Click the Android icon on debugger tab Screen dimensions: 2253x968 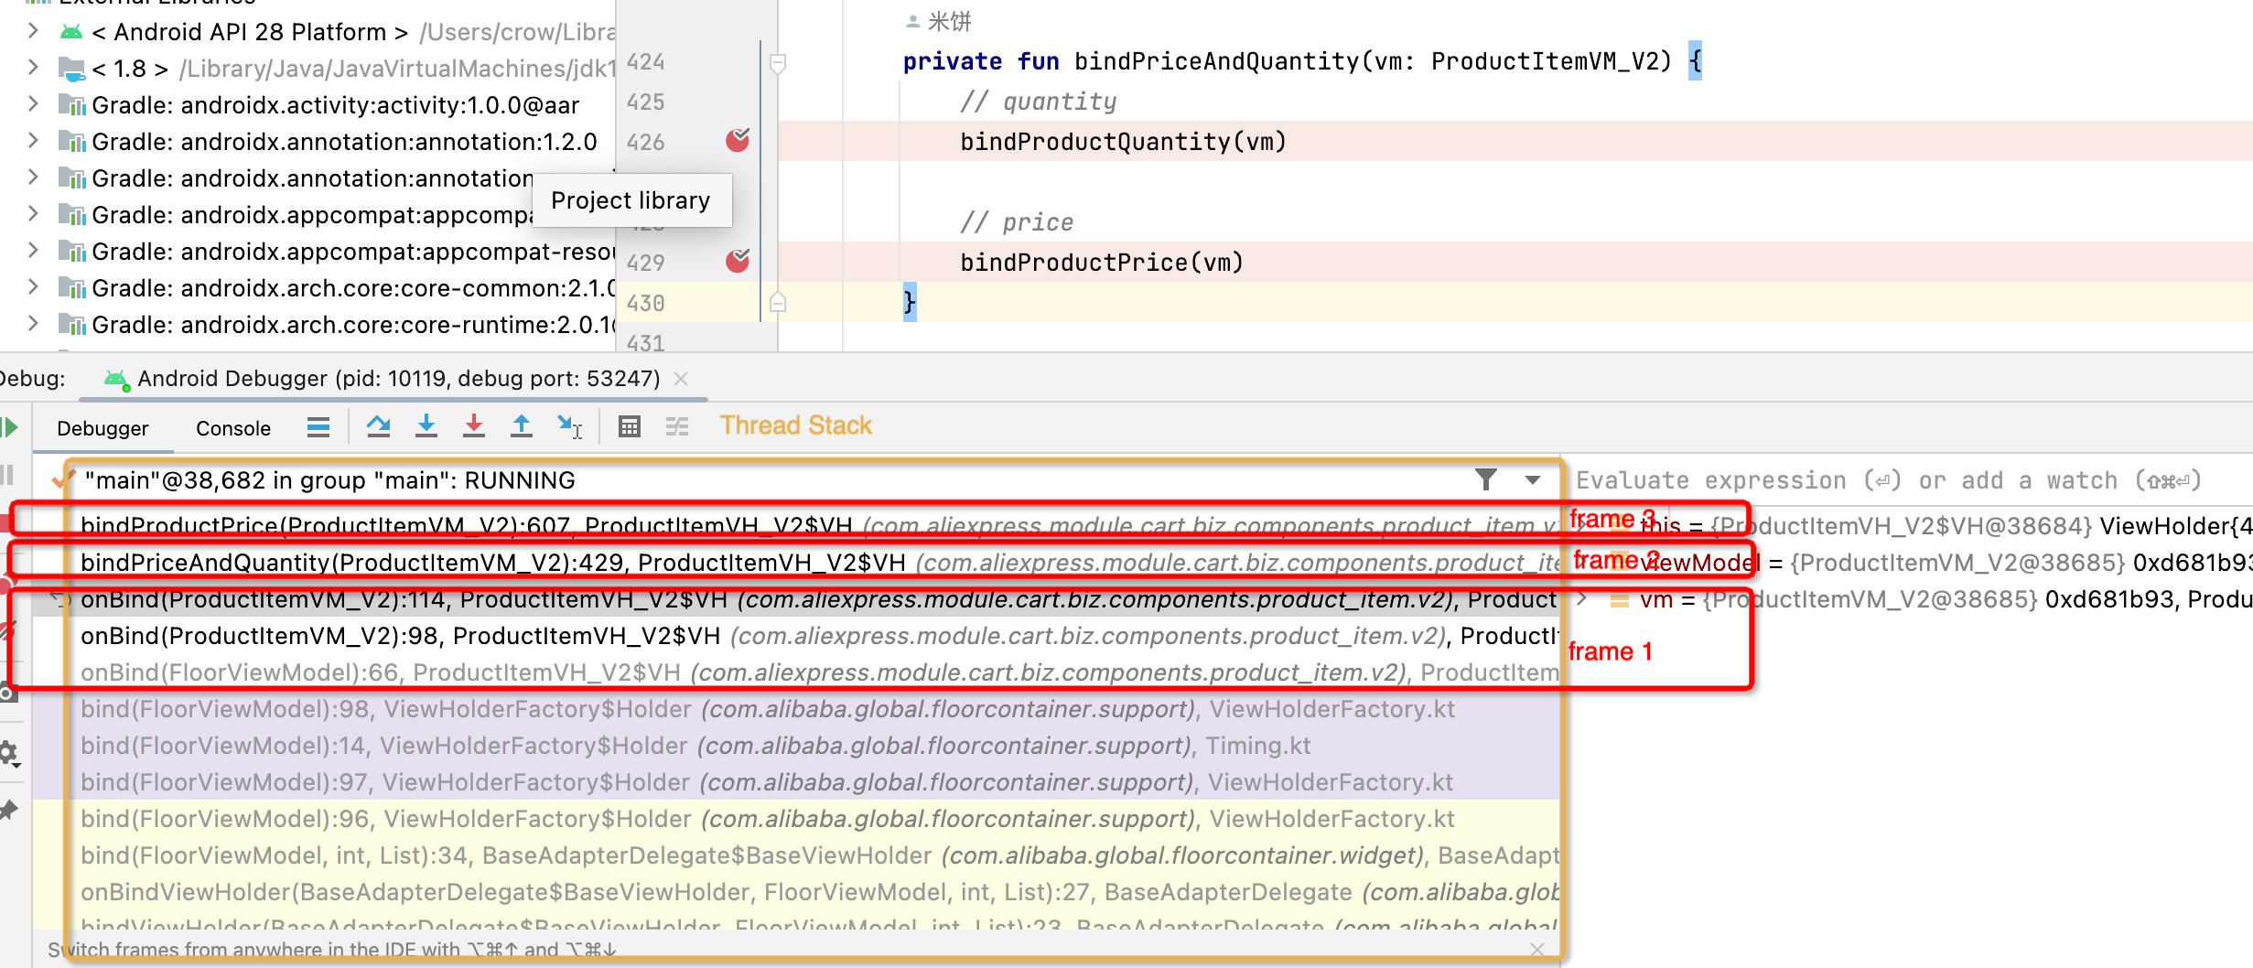116,379
